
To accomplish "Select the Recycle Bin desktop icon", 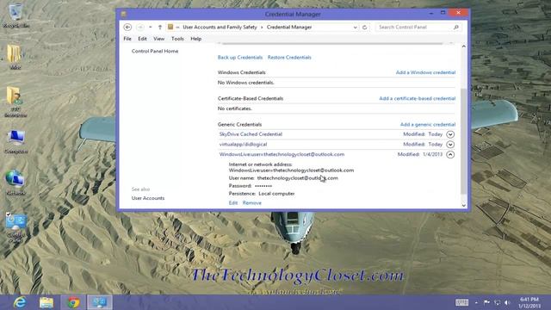I will (x=15, y=15).
